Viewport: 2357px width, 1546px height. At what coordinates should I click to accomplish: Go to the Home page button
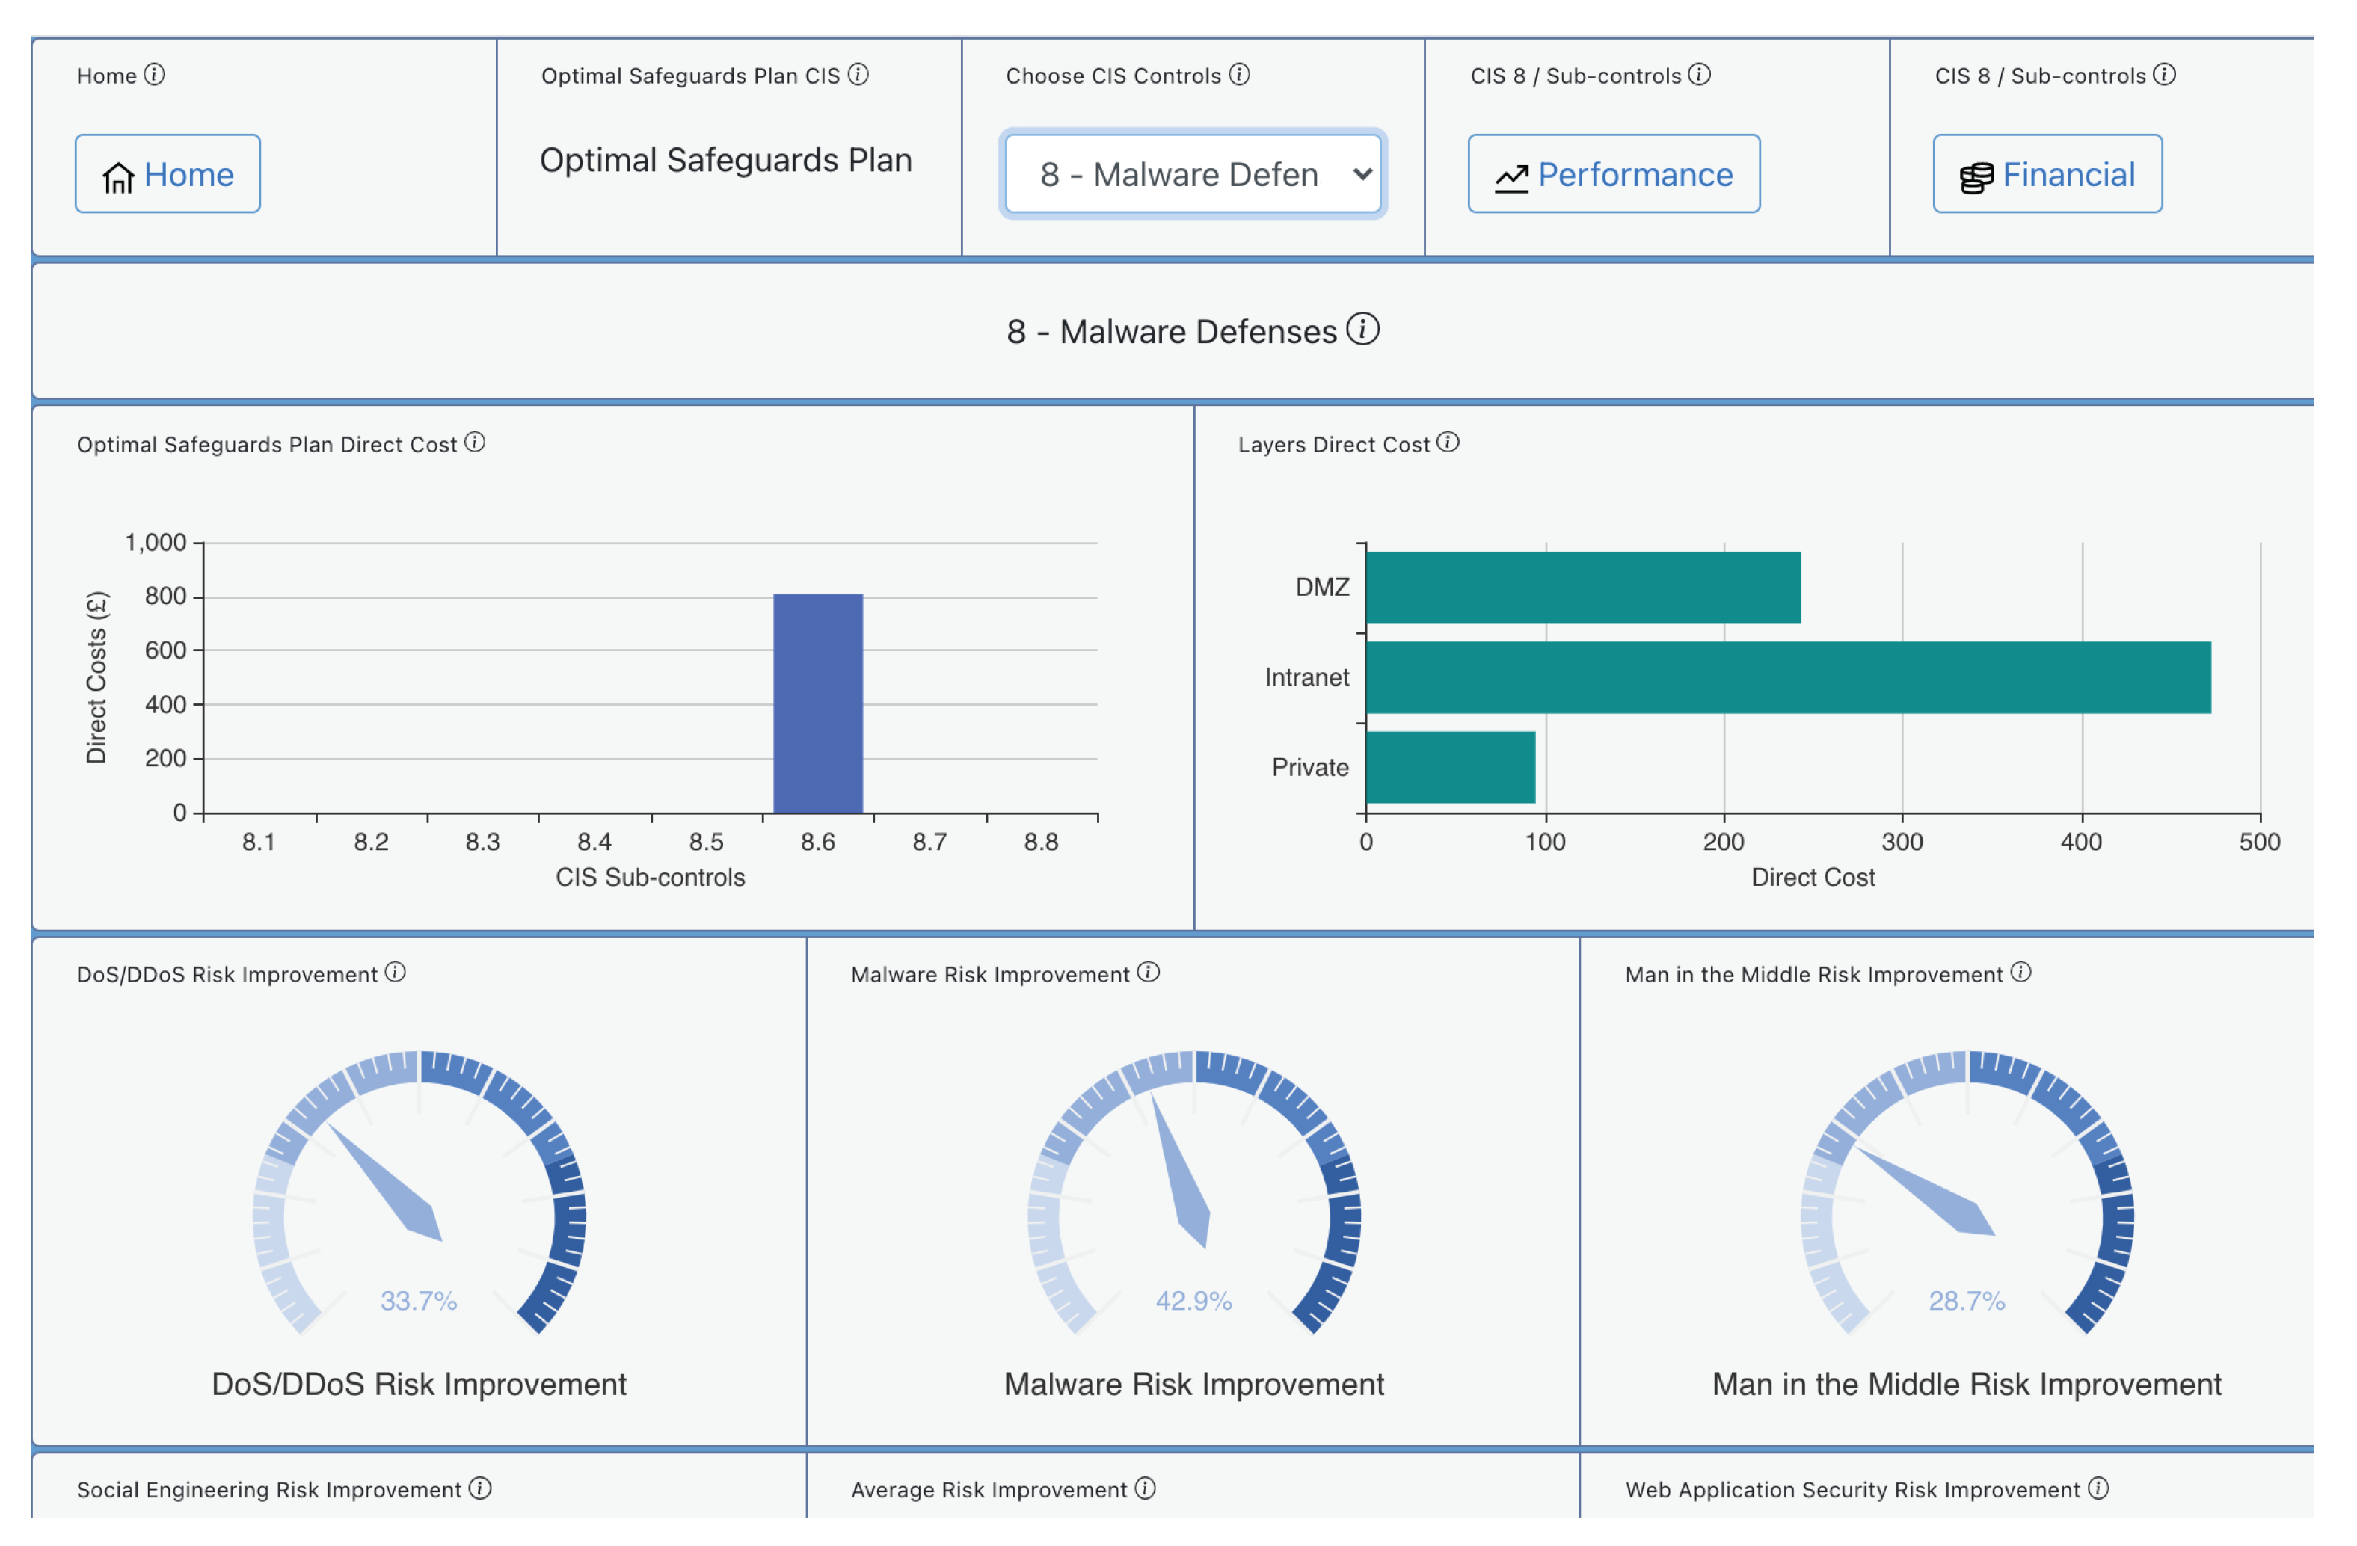click(x=168, y=174)
